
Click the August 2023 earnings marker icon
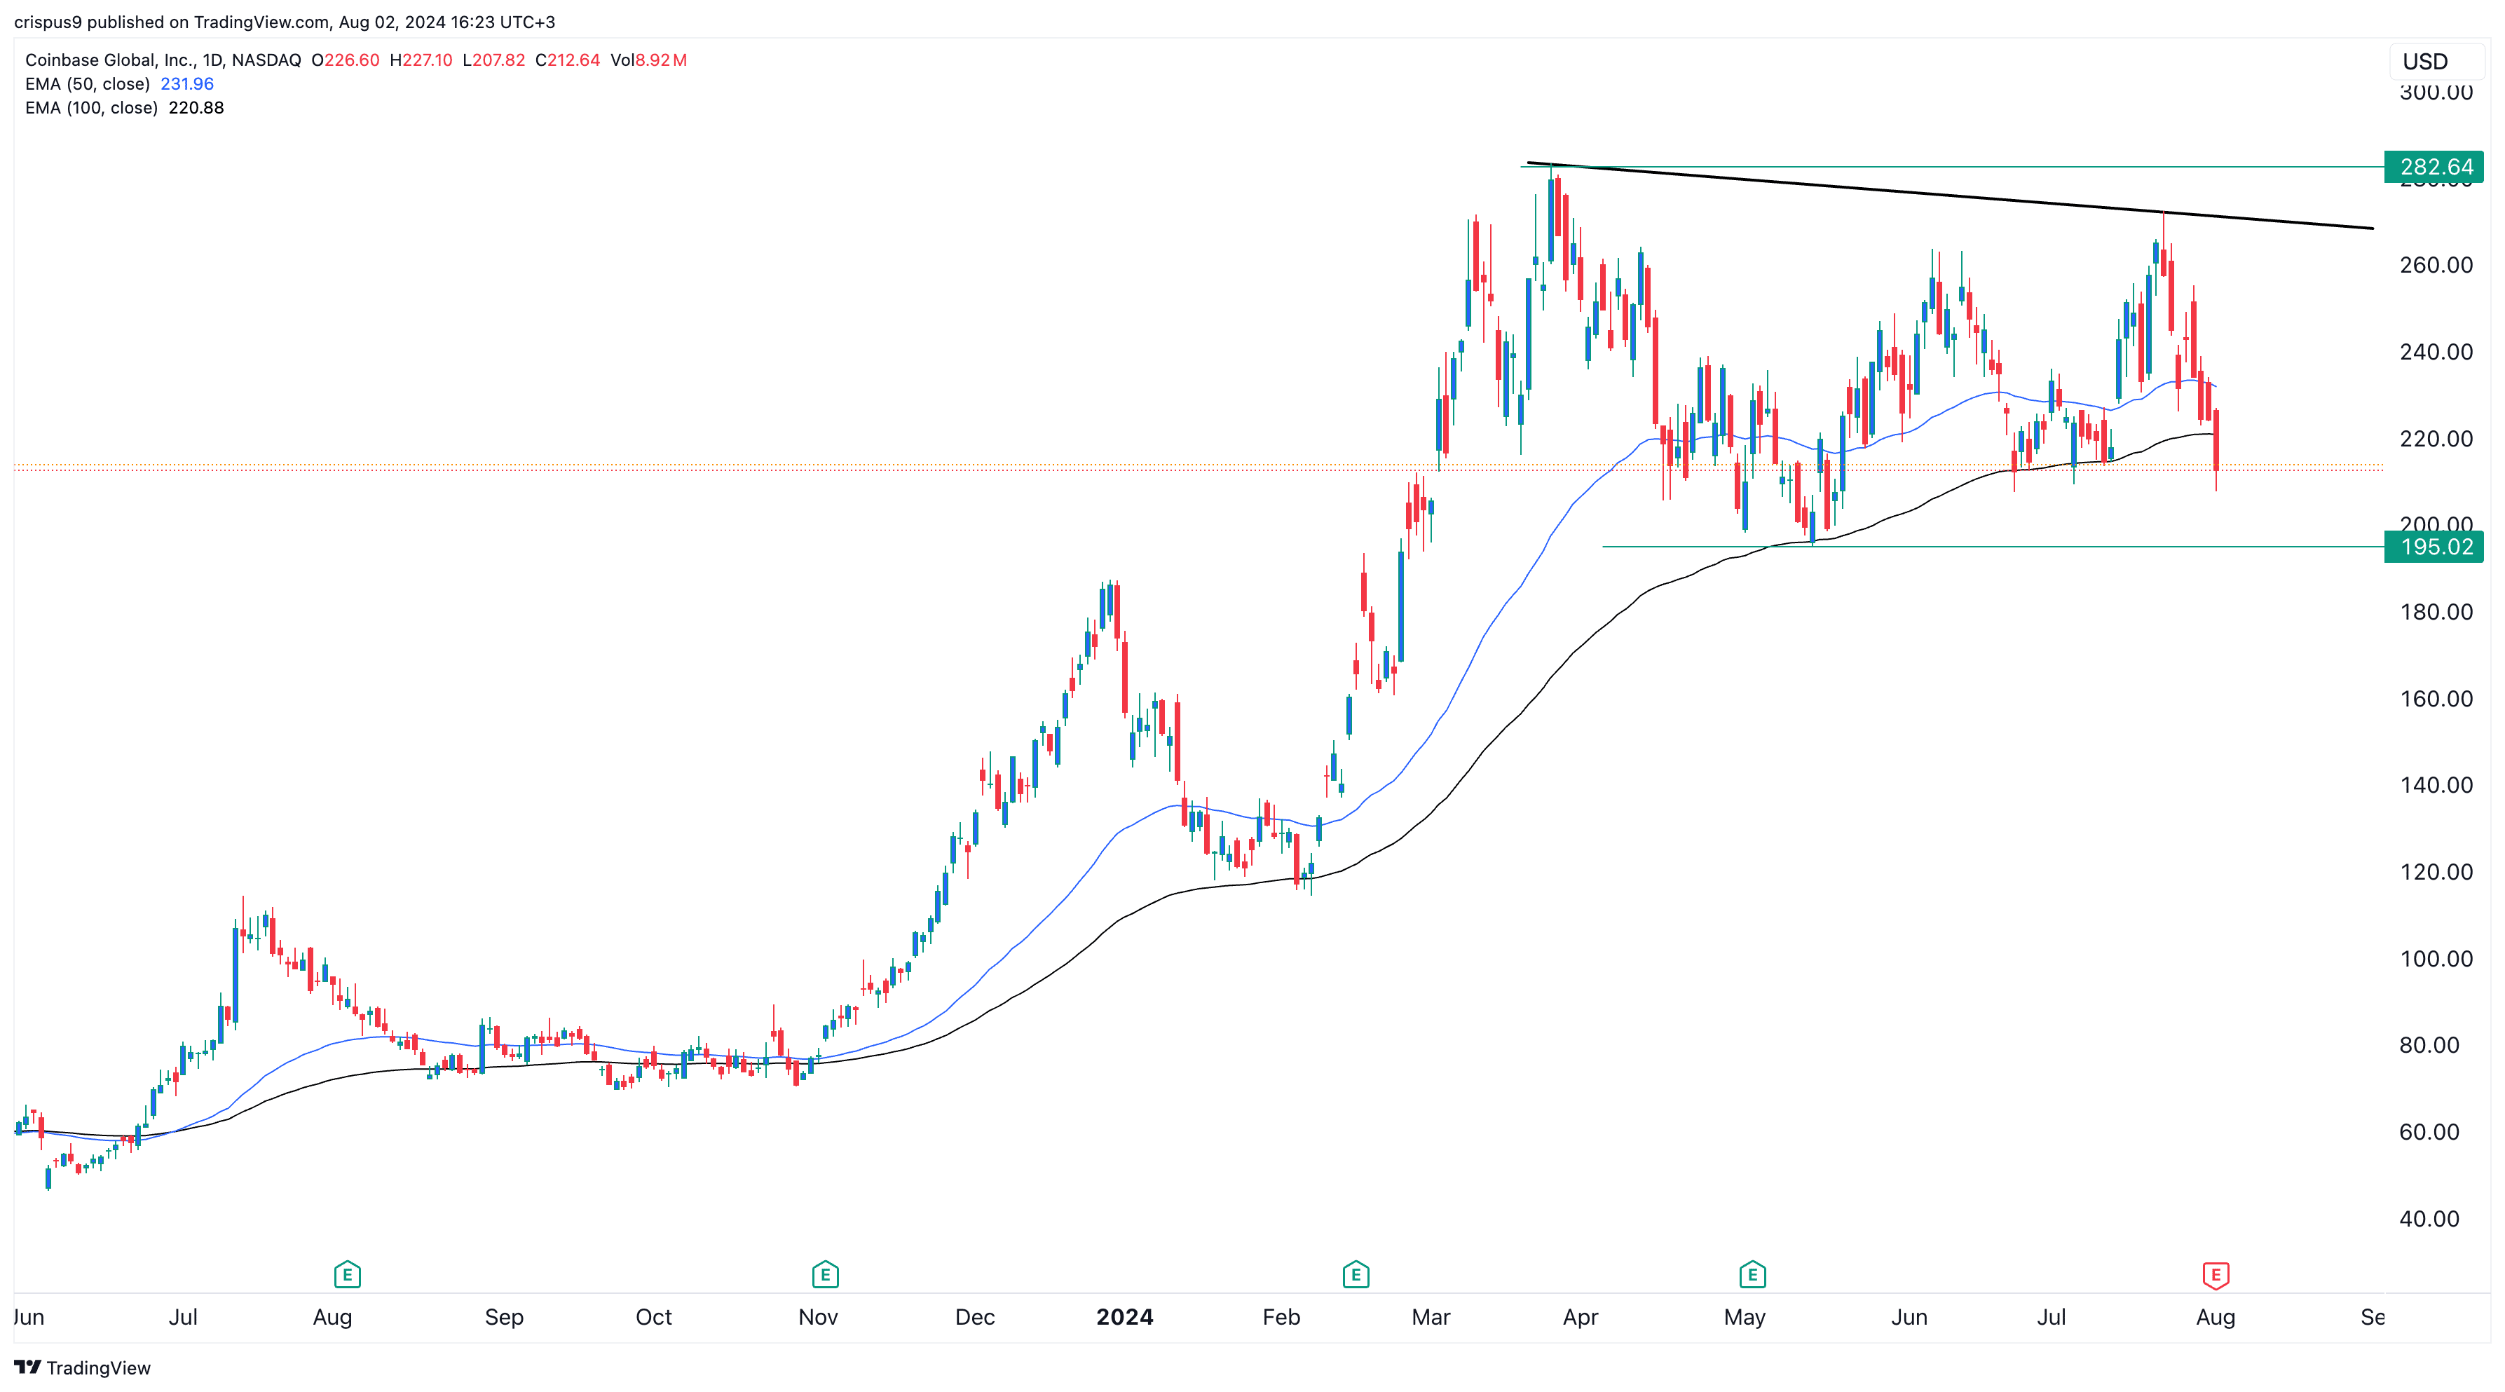coord(347,1274)
